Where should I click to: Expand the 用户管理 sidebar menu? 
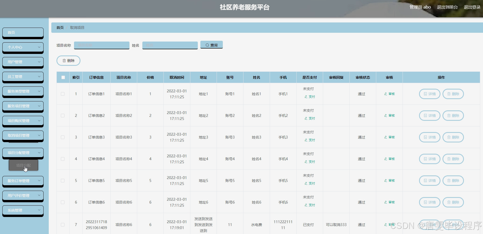(x=23, y=62)
